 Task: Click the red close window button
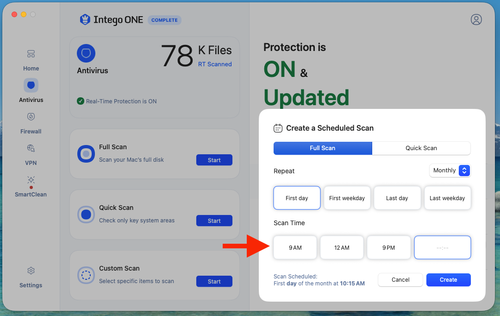14,14
